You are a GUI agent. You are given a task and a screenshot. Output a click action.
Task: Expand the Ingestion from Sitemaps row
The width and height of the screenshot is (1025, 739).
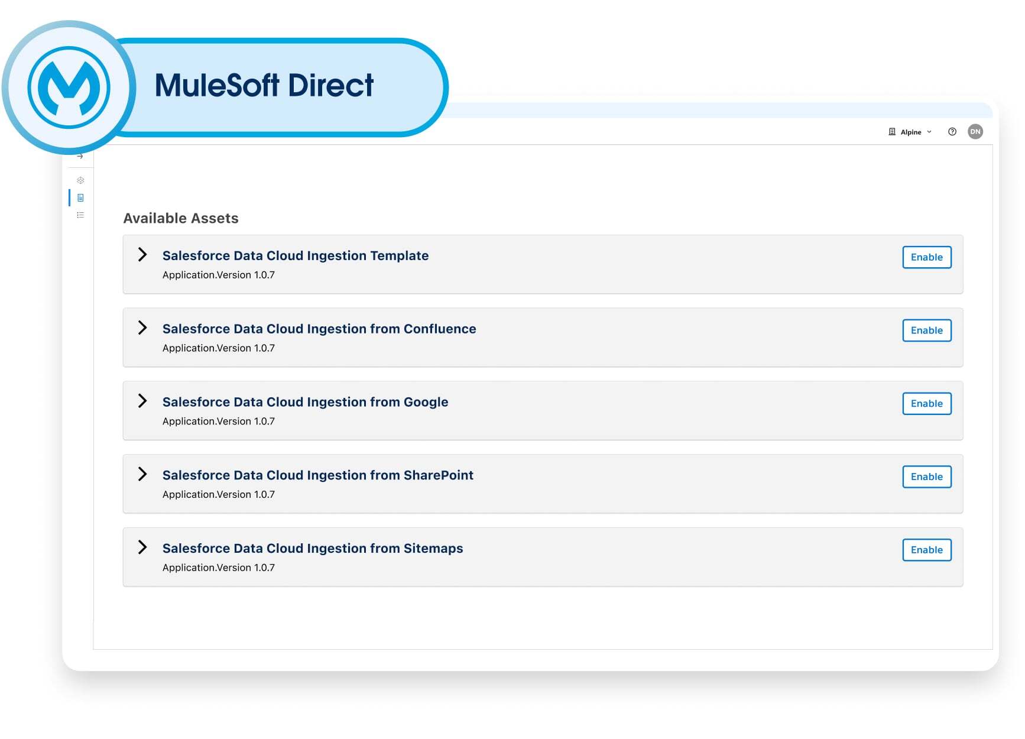[142, 547]
